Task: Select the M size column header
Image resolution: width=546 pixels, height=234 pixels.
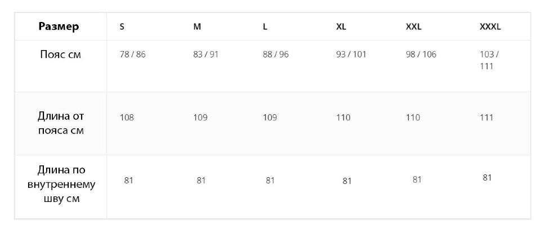Action: point(197,27)
